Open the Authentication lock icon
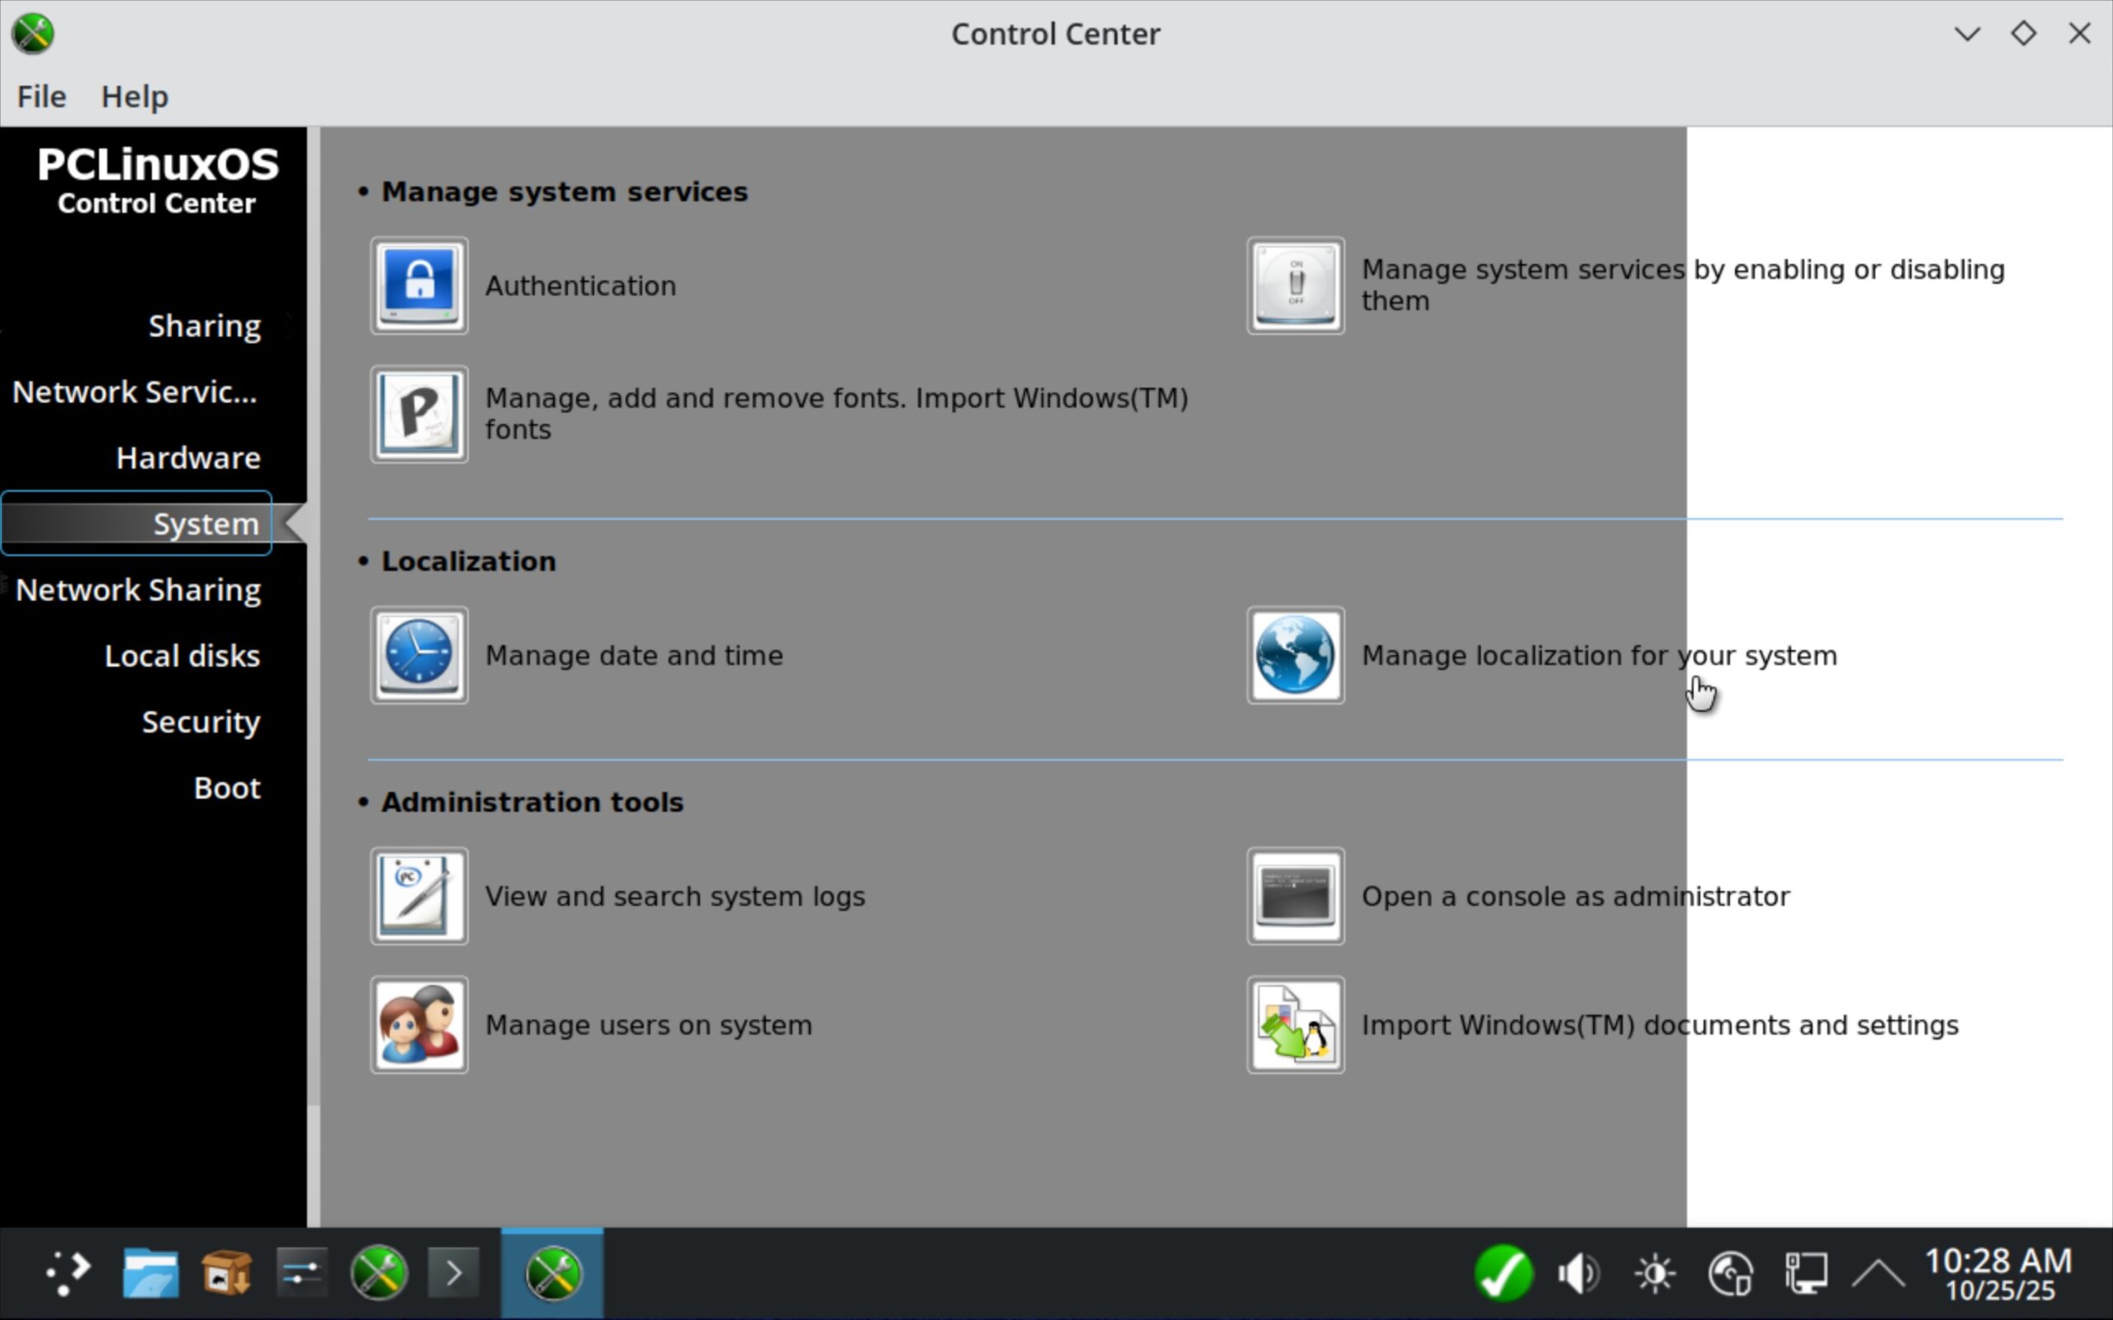 coord(419,285)
